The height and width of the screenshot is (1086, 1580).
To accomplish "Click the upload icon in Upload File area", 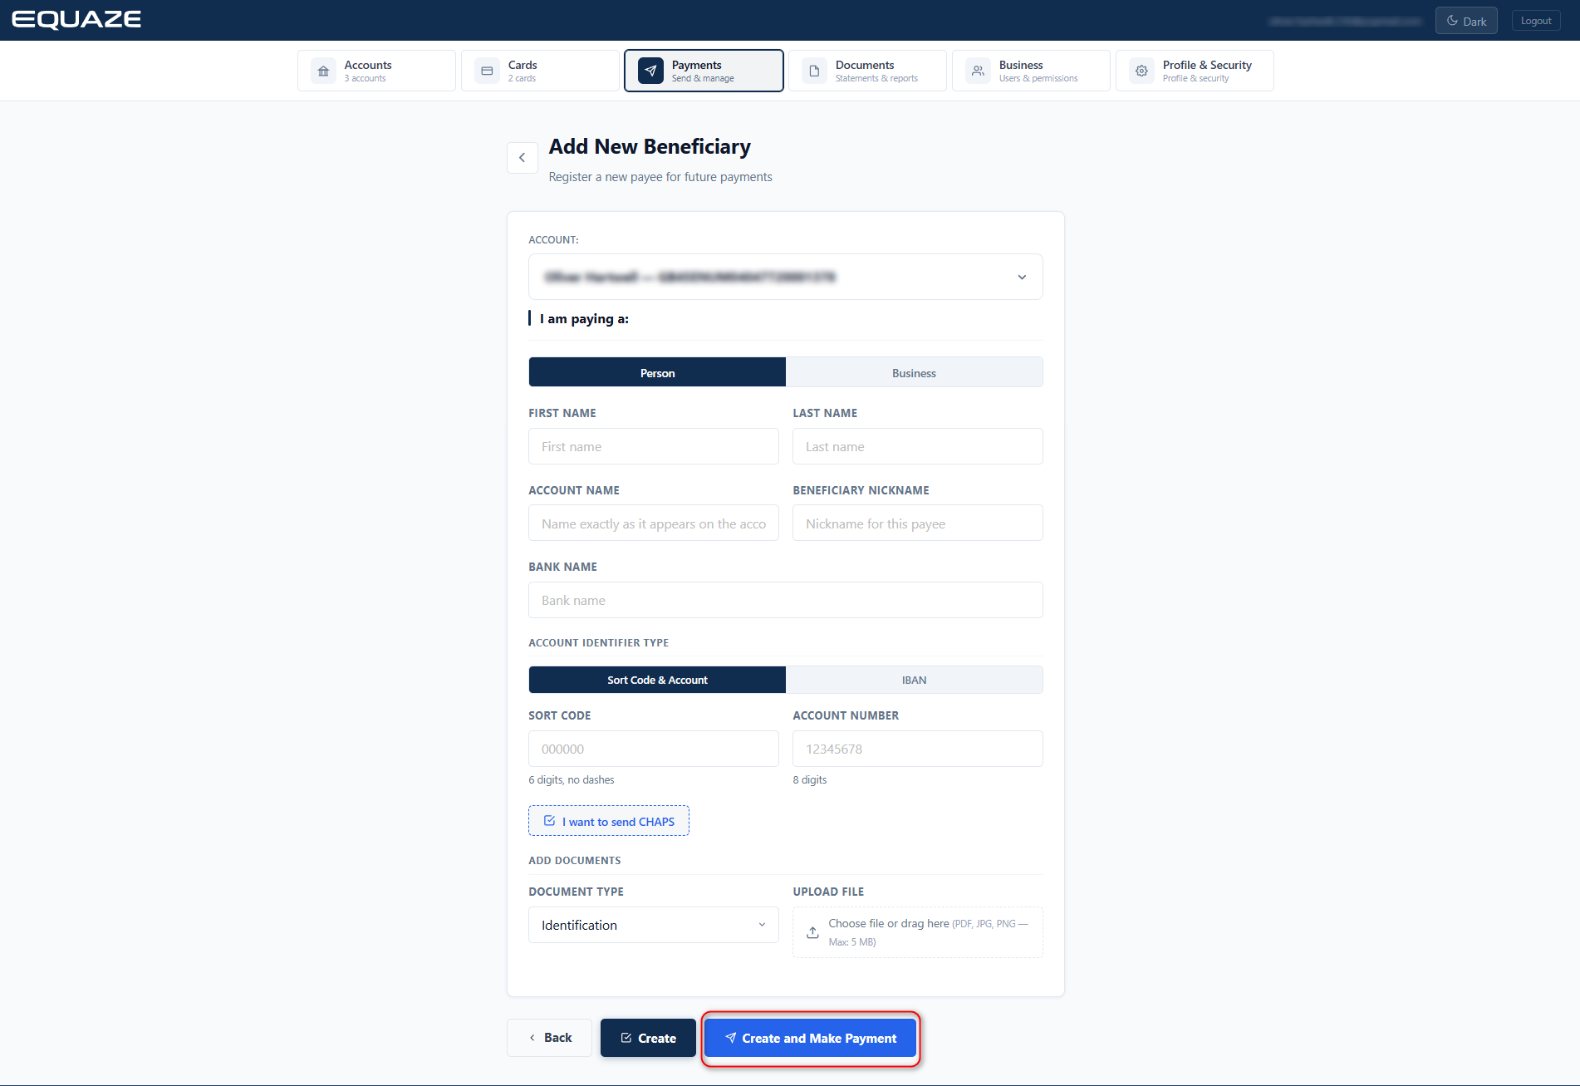I will click(x=812, y=932).
